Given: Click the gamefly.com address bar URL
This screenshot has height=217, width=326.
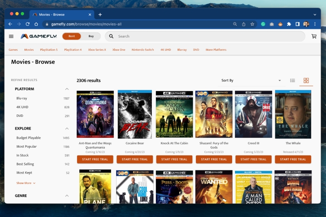Looking at the screenshot, I should point(86,24).
